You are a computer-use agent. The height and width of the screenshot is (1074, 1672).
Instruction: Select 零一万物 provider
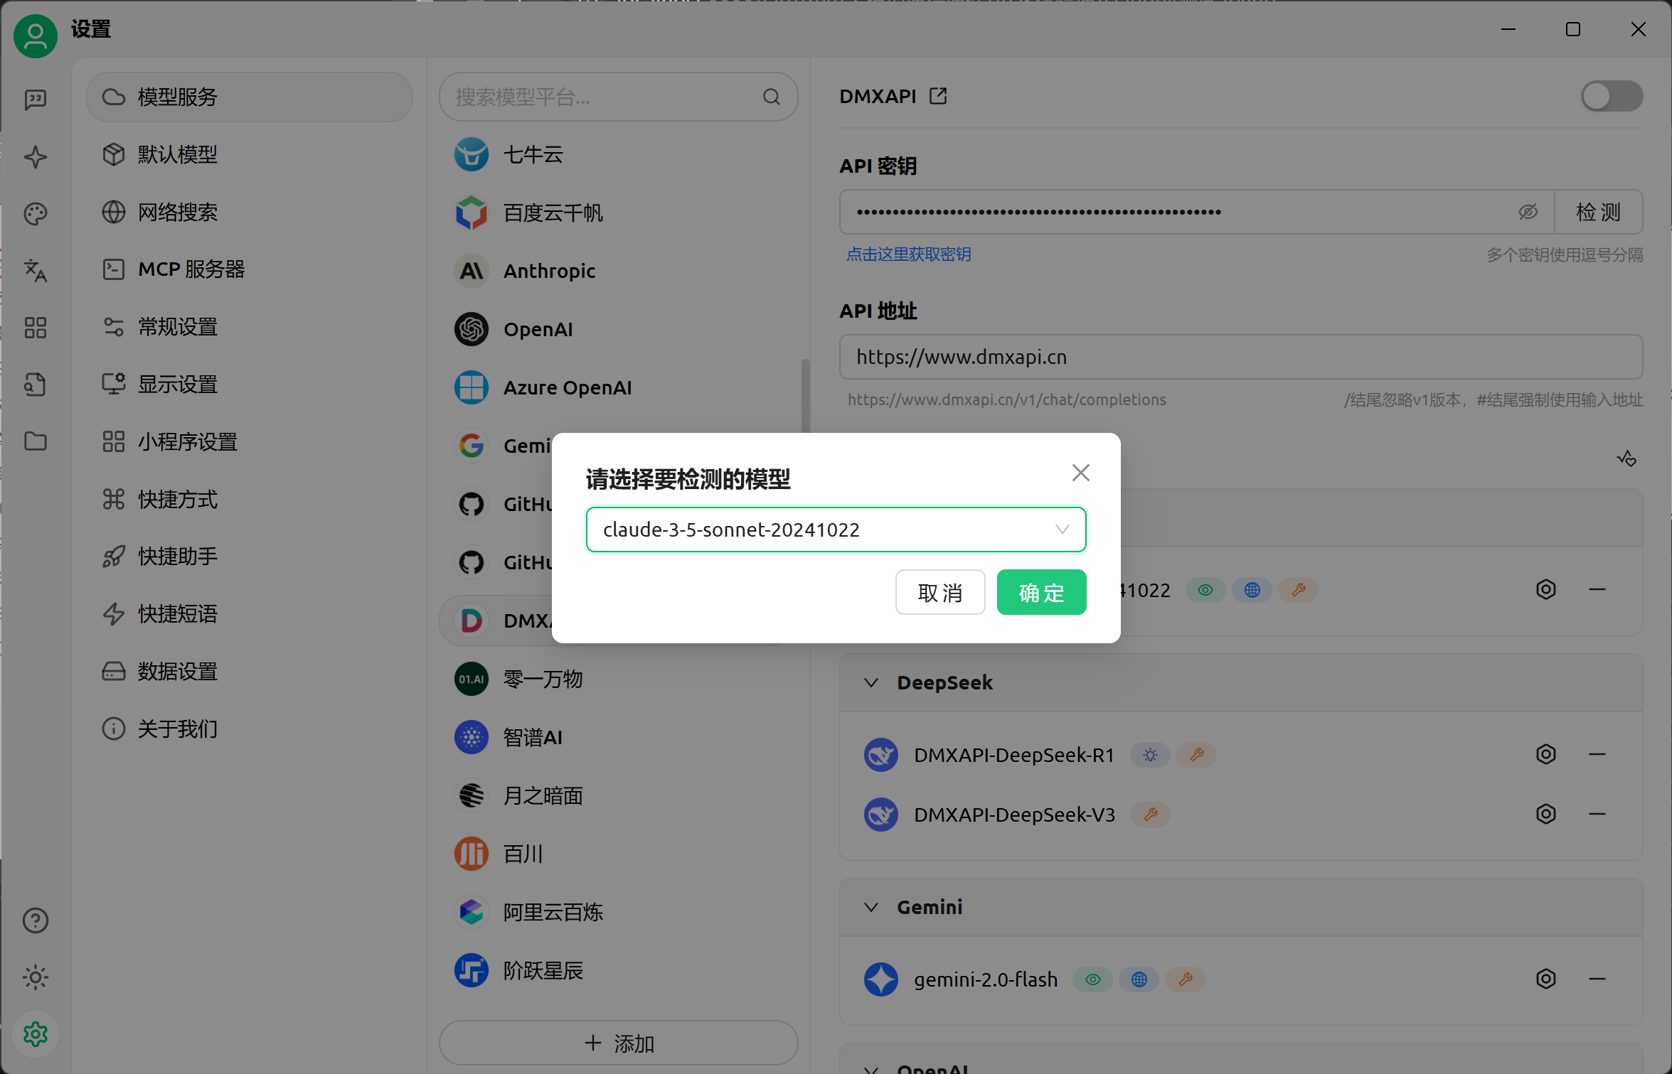[x=619, y=679]
